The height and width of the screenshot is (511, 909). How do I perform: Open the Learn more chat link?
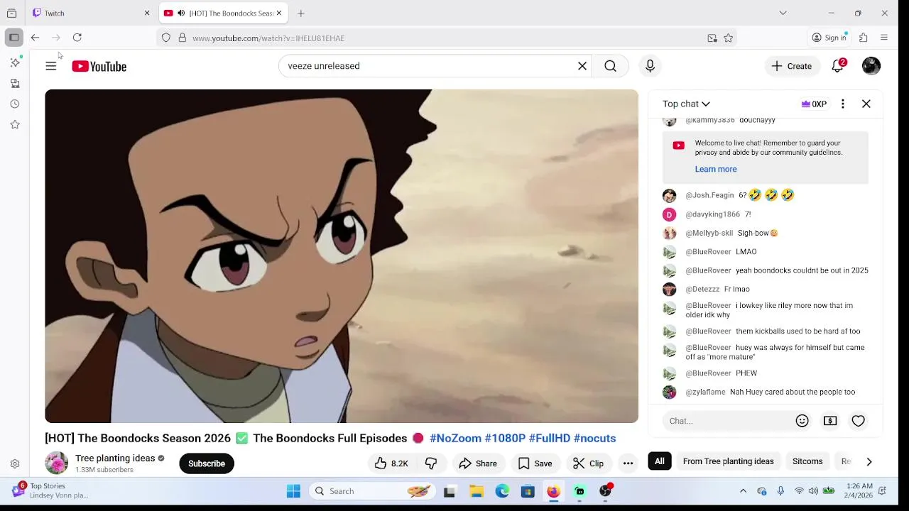716,169
